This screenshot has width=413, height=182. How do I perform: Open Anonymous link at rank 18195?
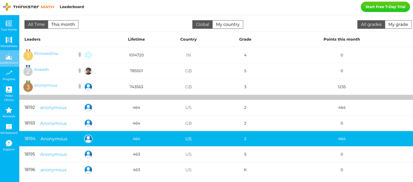tap(53, 154)
